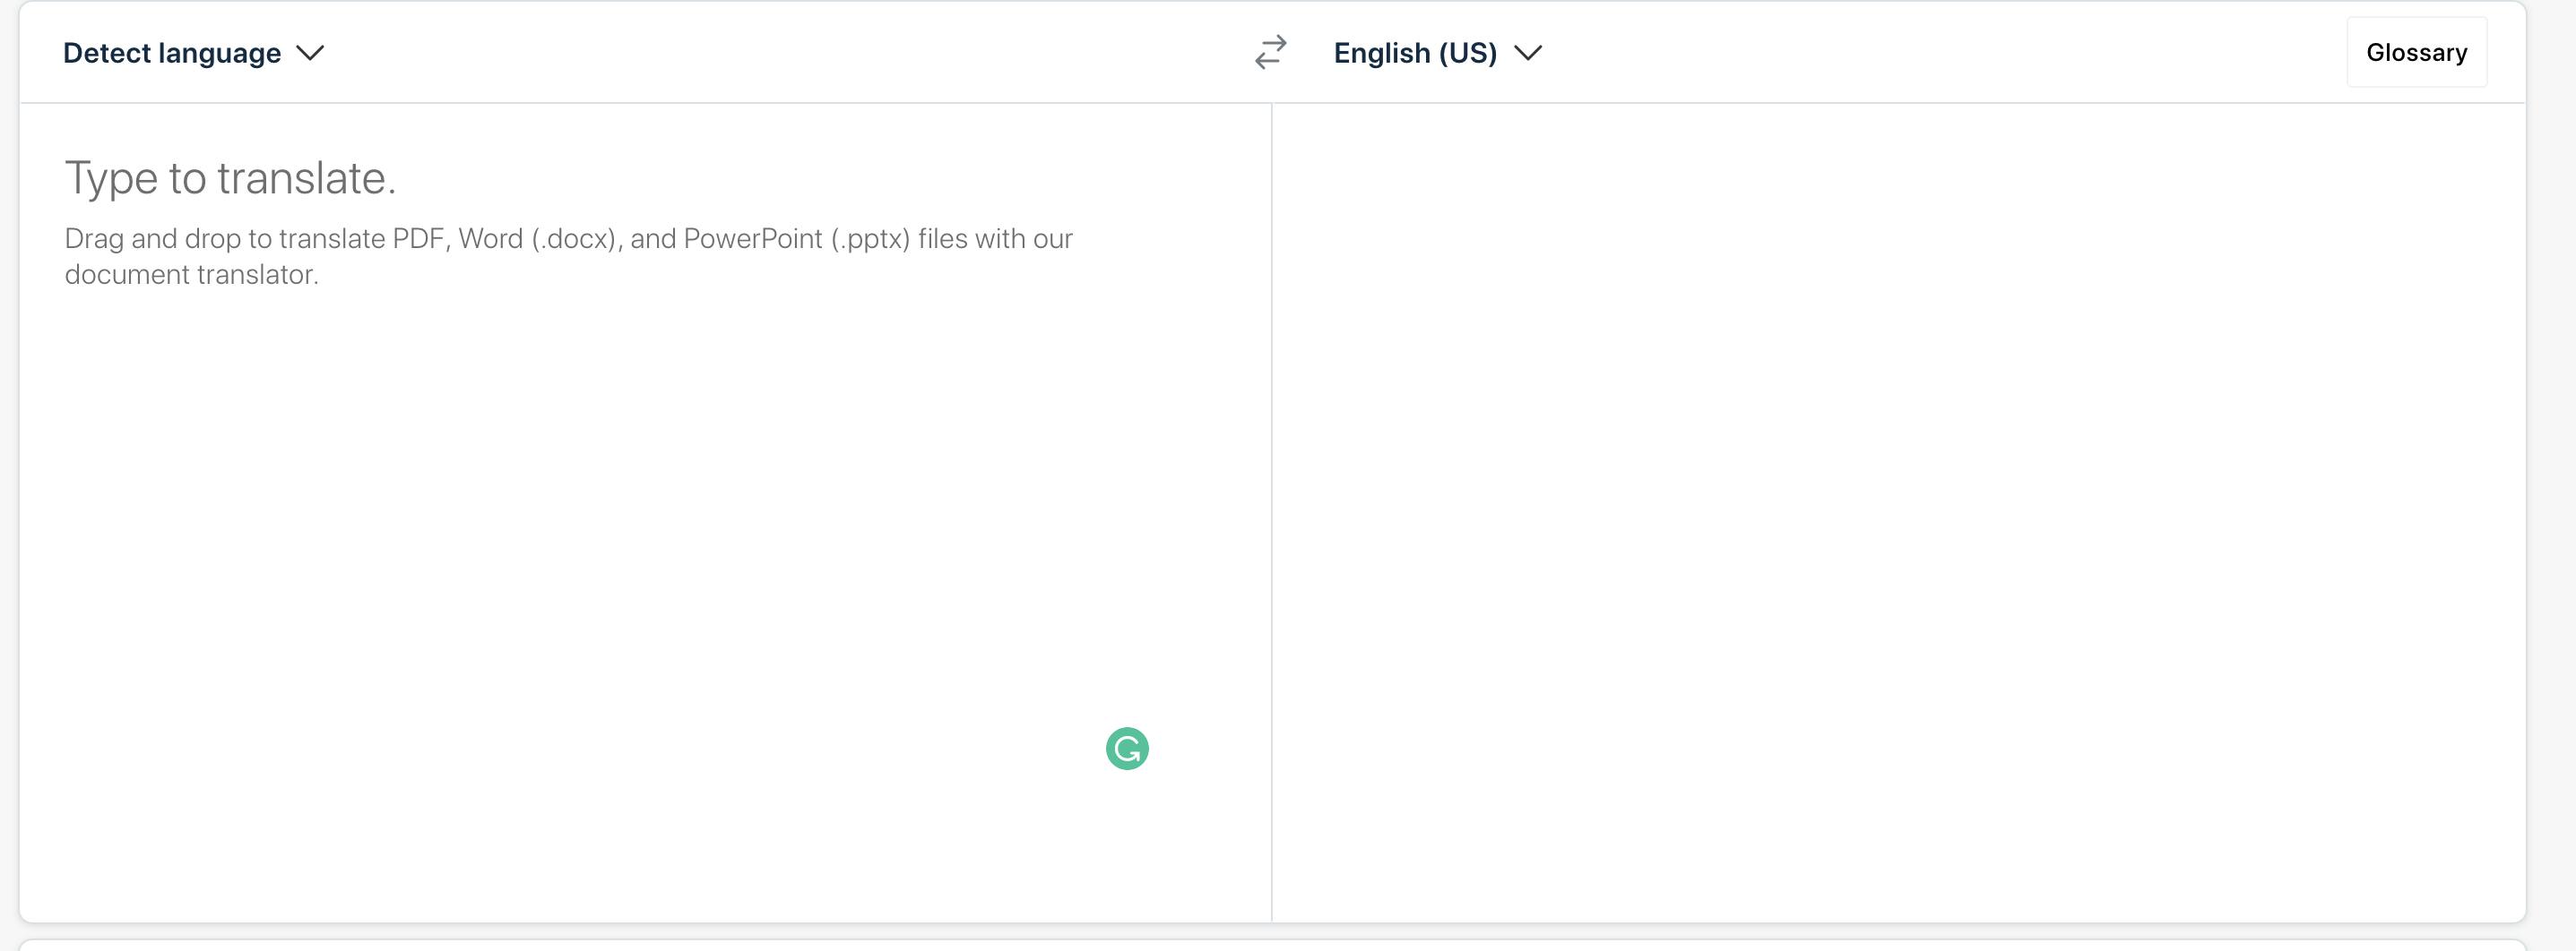The height and width of the screenshot is (951, 2576).
Task: Expand the target language list
Action: [1437, 53]
